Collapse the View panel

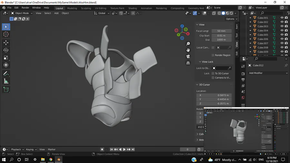[x=197, y=24]
